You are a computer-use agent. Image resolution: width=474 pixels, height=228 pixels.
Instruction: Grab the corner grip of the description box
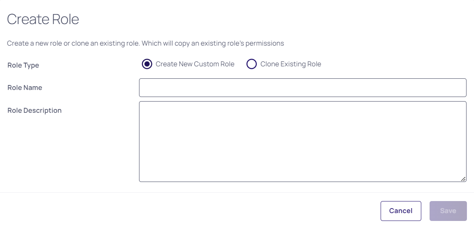click(463, 179)
